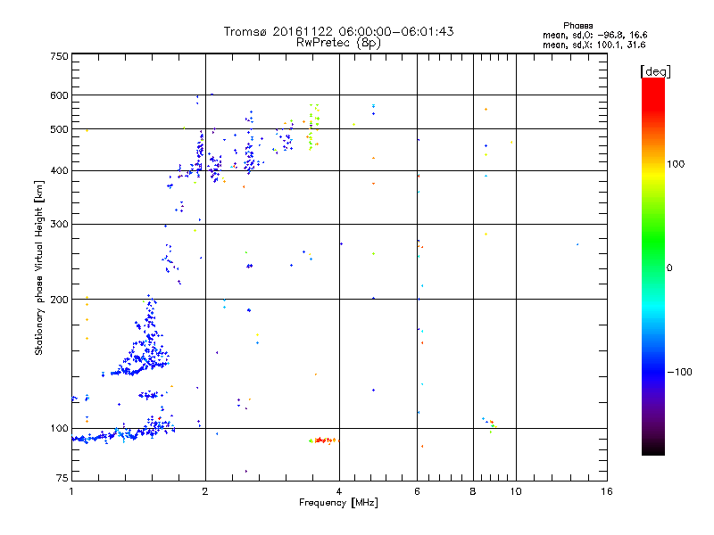Click the y-axis tick label '600'

point(59,95)
